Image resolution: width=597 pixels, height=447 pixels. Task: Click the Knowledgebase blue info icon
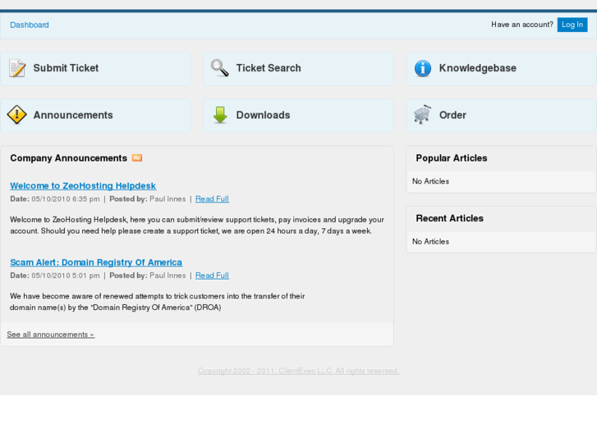coord(423,68)
